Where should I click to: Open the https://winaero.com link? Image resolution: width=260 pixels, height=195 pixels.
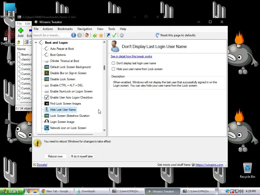(x=209, y=165)
